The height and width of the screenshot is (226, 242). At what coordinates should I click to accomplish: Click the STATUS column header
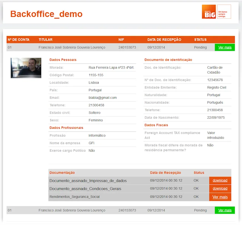[x=200, y=40]
